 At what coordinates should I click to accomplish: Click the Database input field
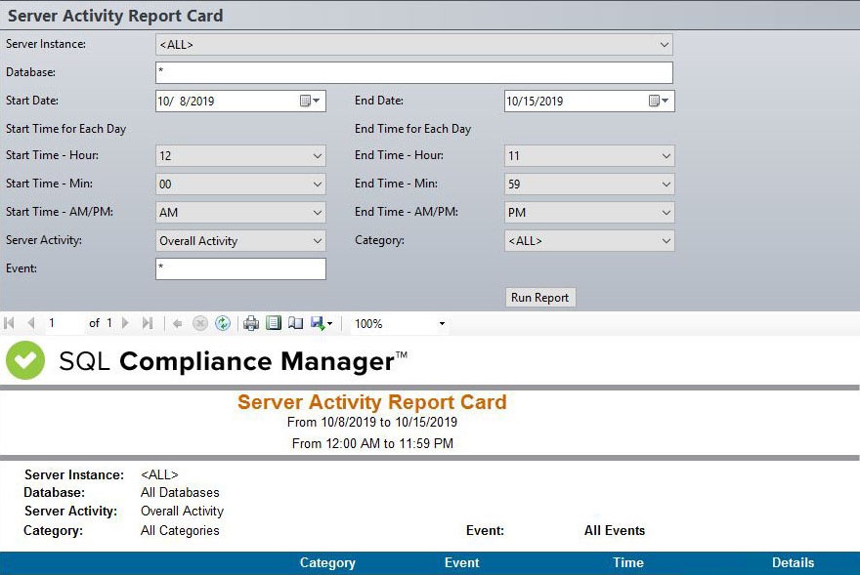(x=414, y=72)
